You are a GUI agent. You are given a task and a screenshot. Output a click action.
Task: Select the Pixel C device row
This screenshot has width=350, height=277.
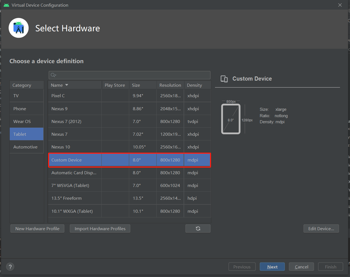[129, 96]
